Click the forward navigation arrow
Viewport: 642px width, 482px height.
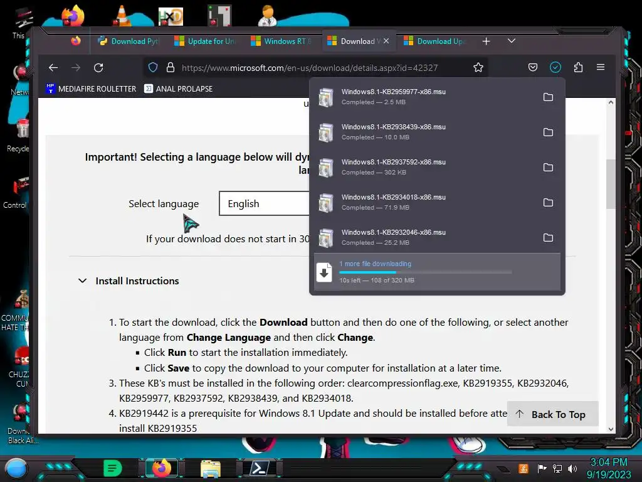pos(76,68)
